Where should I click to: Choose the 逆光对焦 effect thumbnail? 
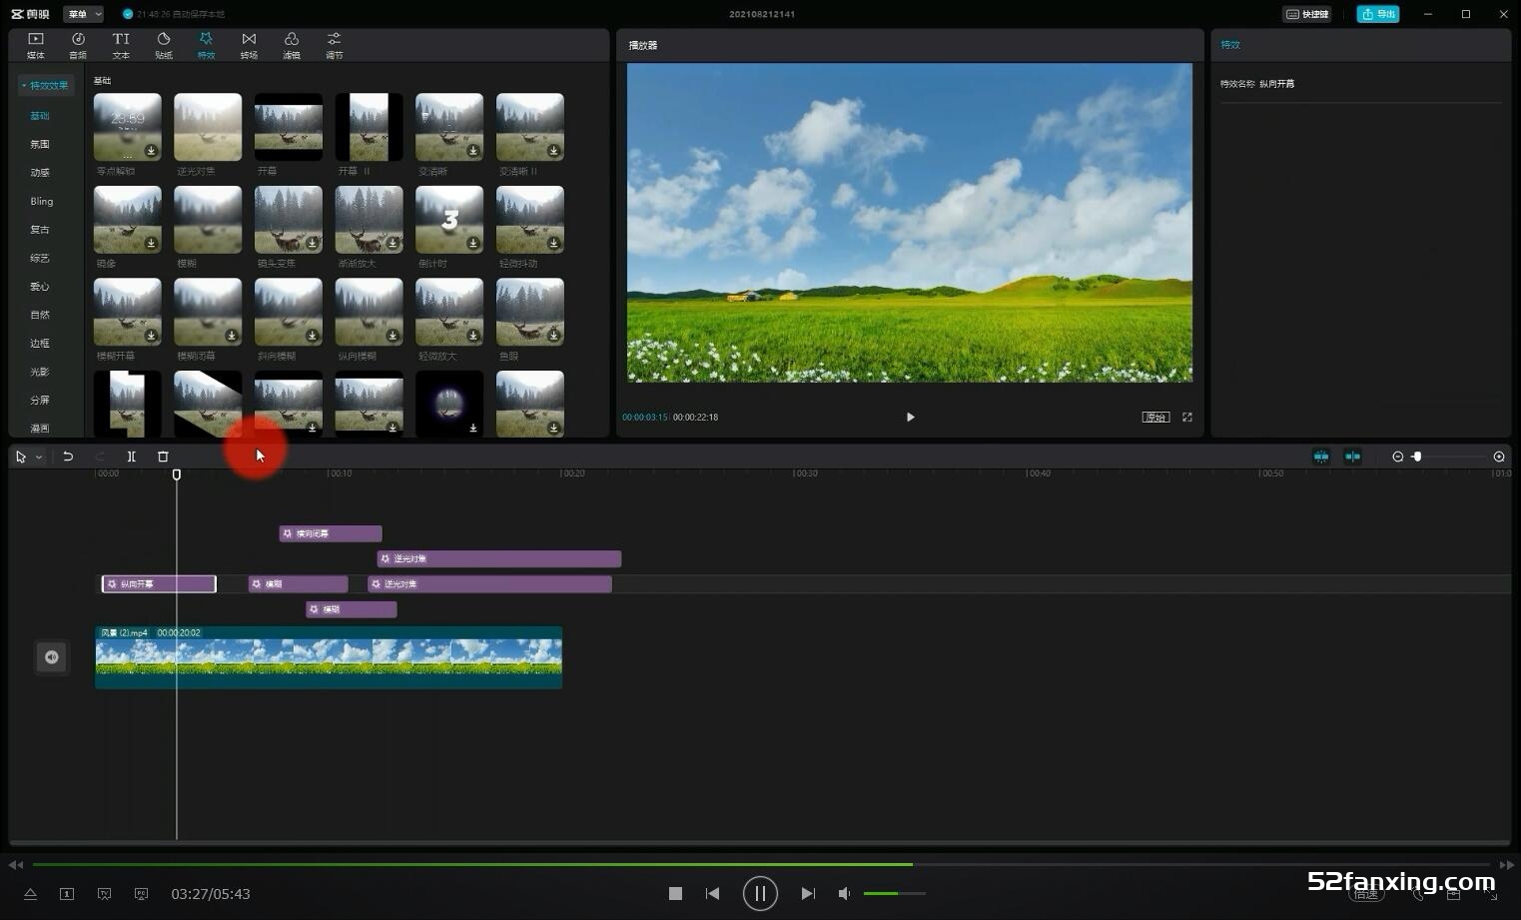point(208,127)
